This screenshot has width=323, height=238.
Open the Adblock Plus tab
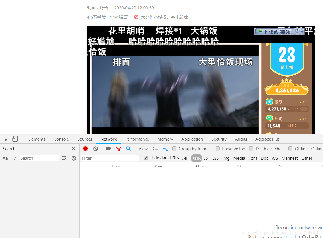pyautogui.click(x=267, y=139)
